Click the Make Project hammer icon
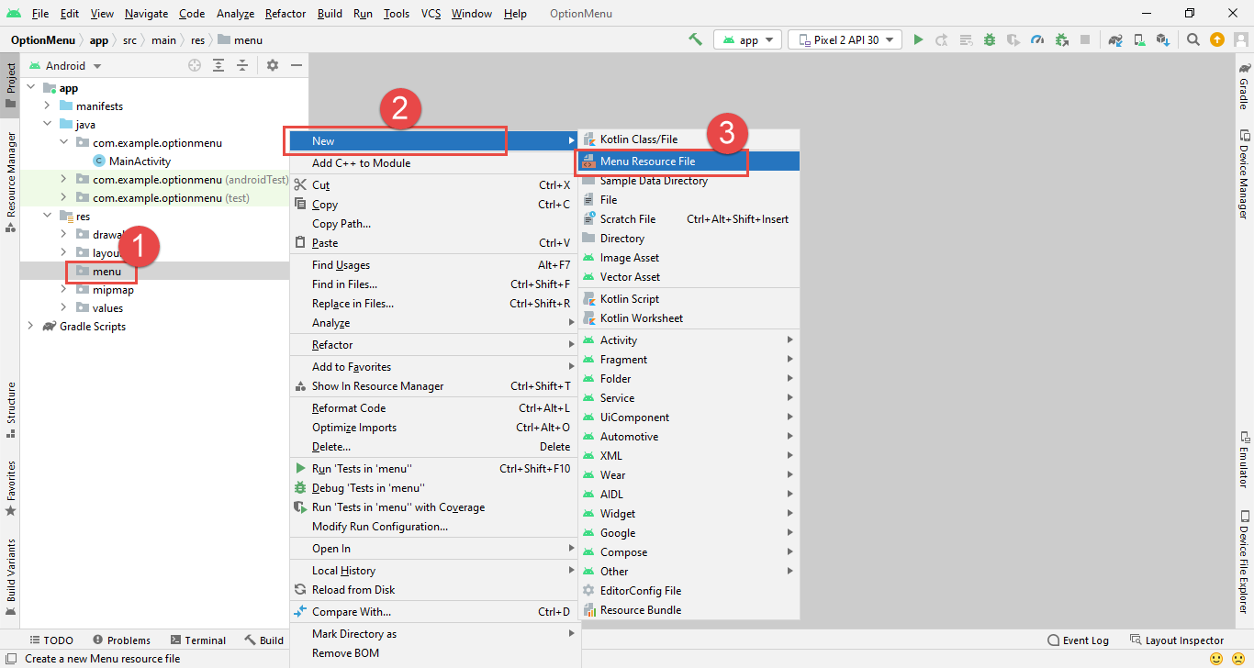Viewport: 1254px width, 668px height. 696,39
